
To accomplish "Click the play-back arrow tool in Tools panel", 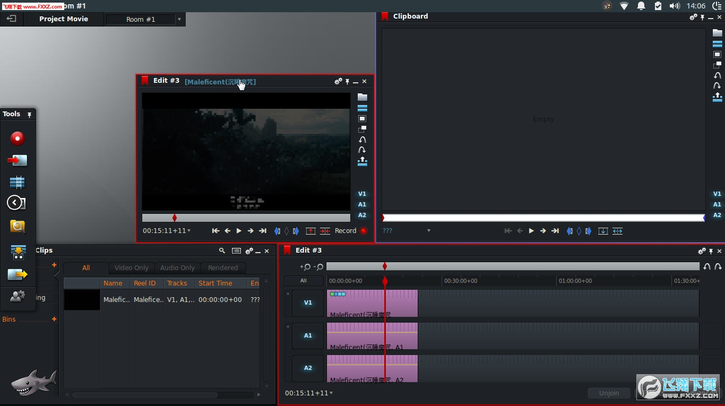I will point(16,203).
